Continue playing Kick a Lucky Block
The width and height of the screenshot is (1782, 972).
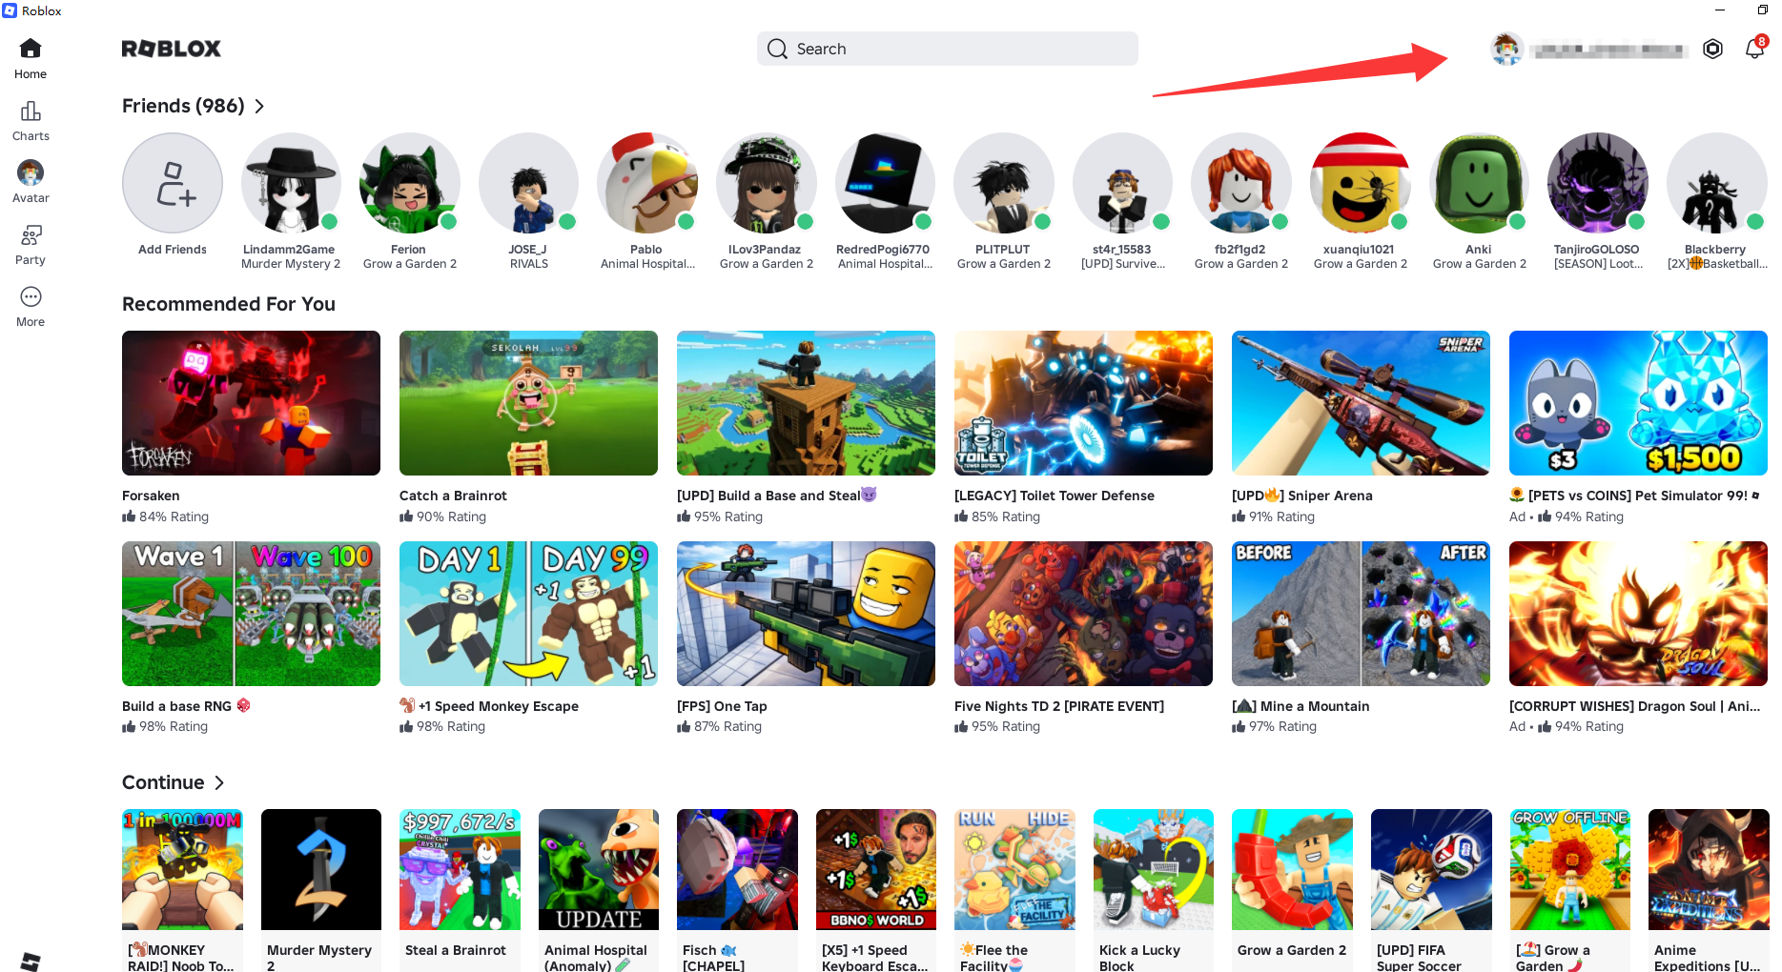tap(1154, 869)
